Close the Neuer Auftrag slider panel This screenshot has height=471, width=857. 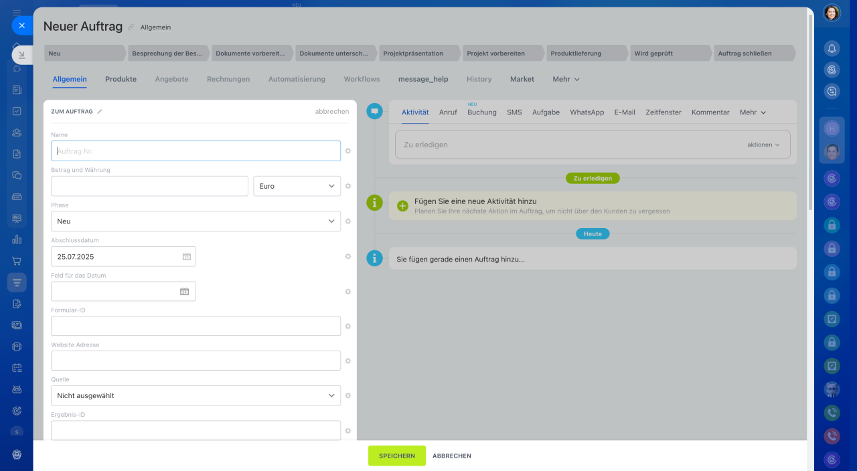pyautogui.click(x=21, y=25)
